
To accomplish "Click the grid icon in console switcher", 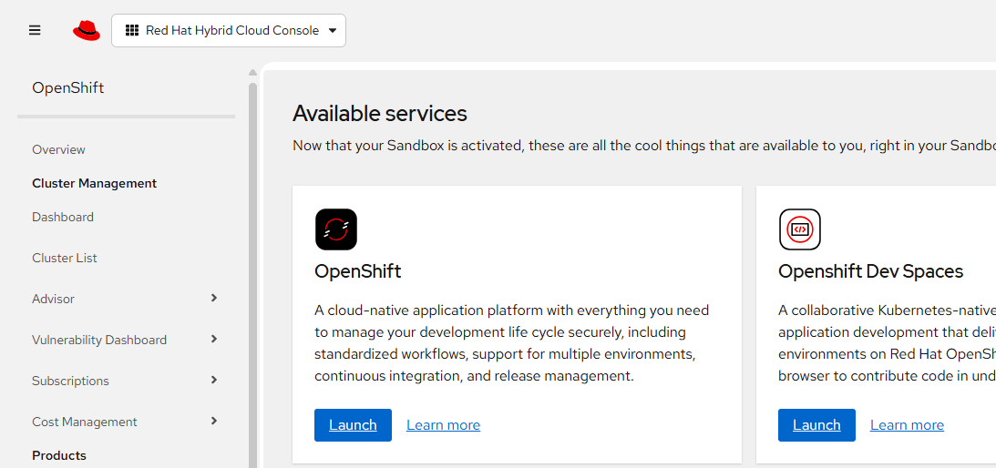I will (132, 30).
